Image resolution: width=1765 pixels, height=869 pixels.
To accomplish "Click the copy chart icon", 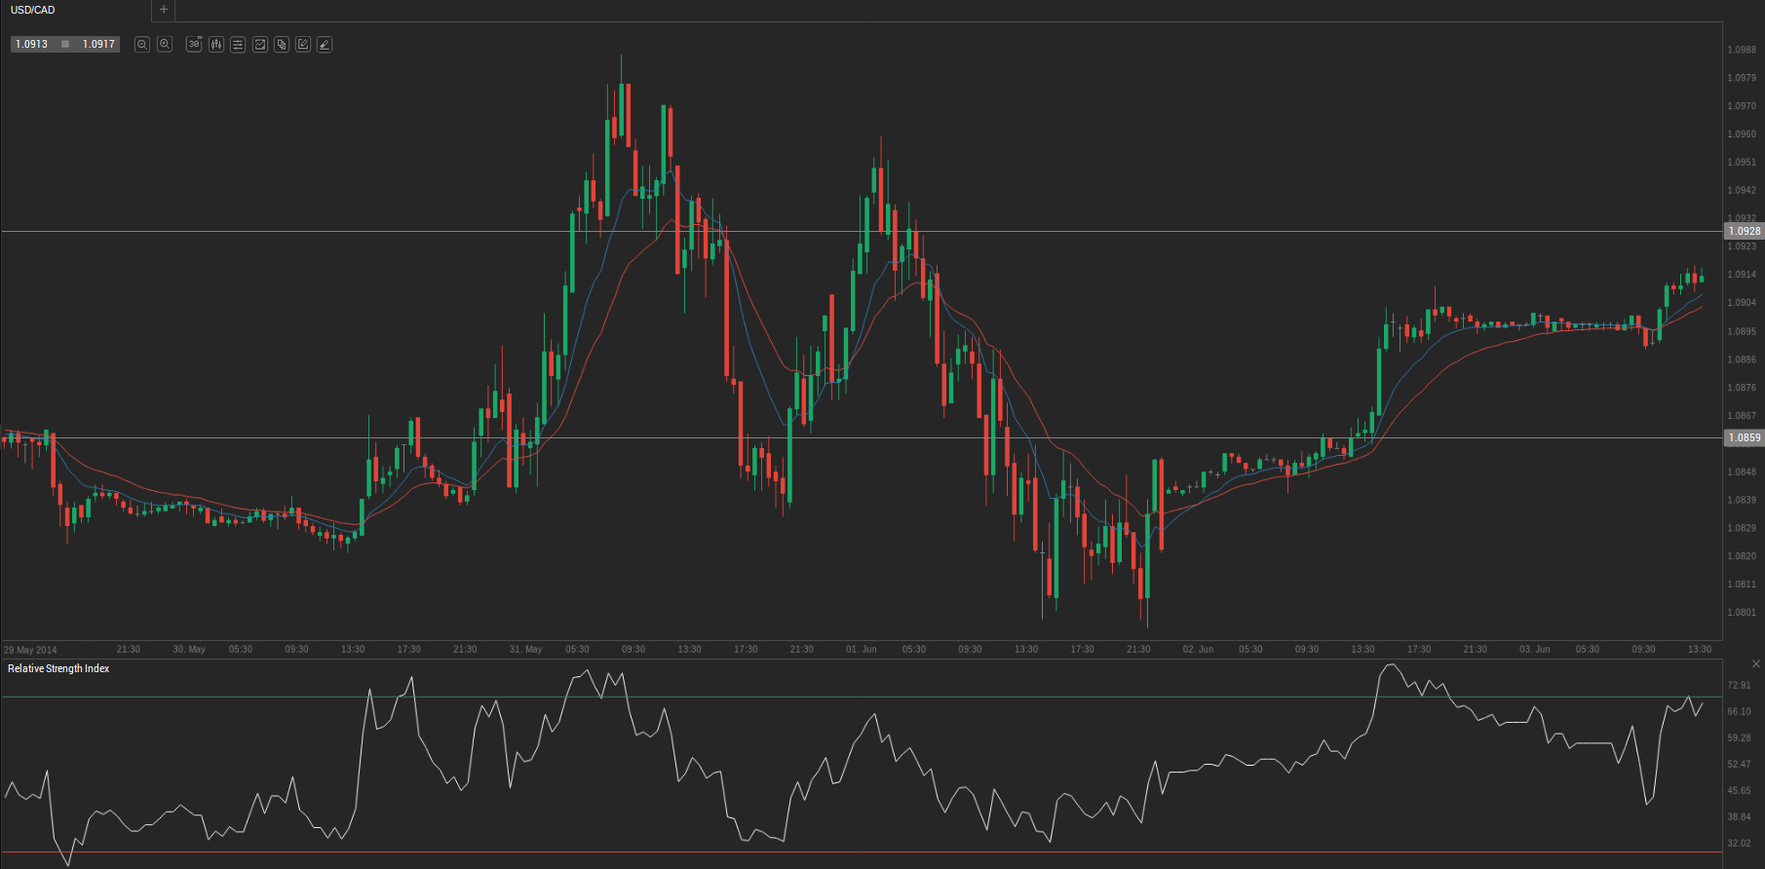I will pyautogui.click(x=282, y=45).
